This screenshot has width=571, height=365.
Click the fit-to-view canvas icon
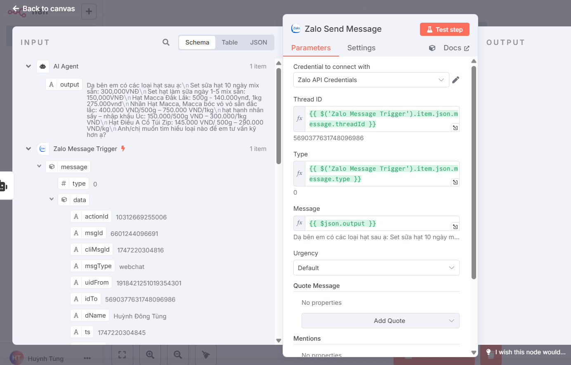(122, 355)
